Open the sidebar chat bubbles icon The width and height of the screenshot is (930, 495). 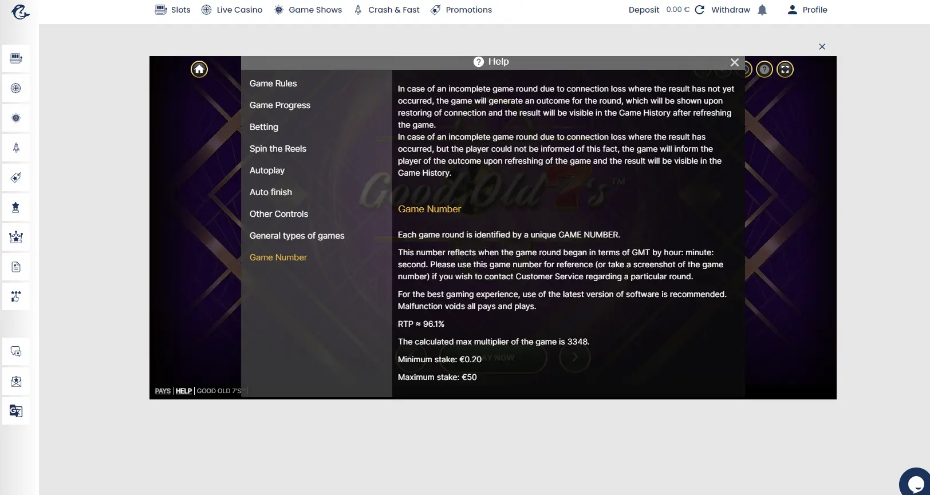coord(16,351)
